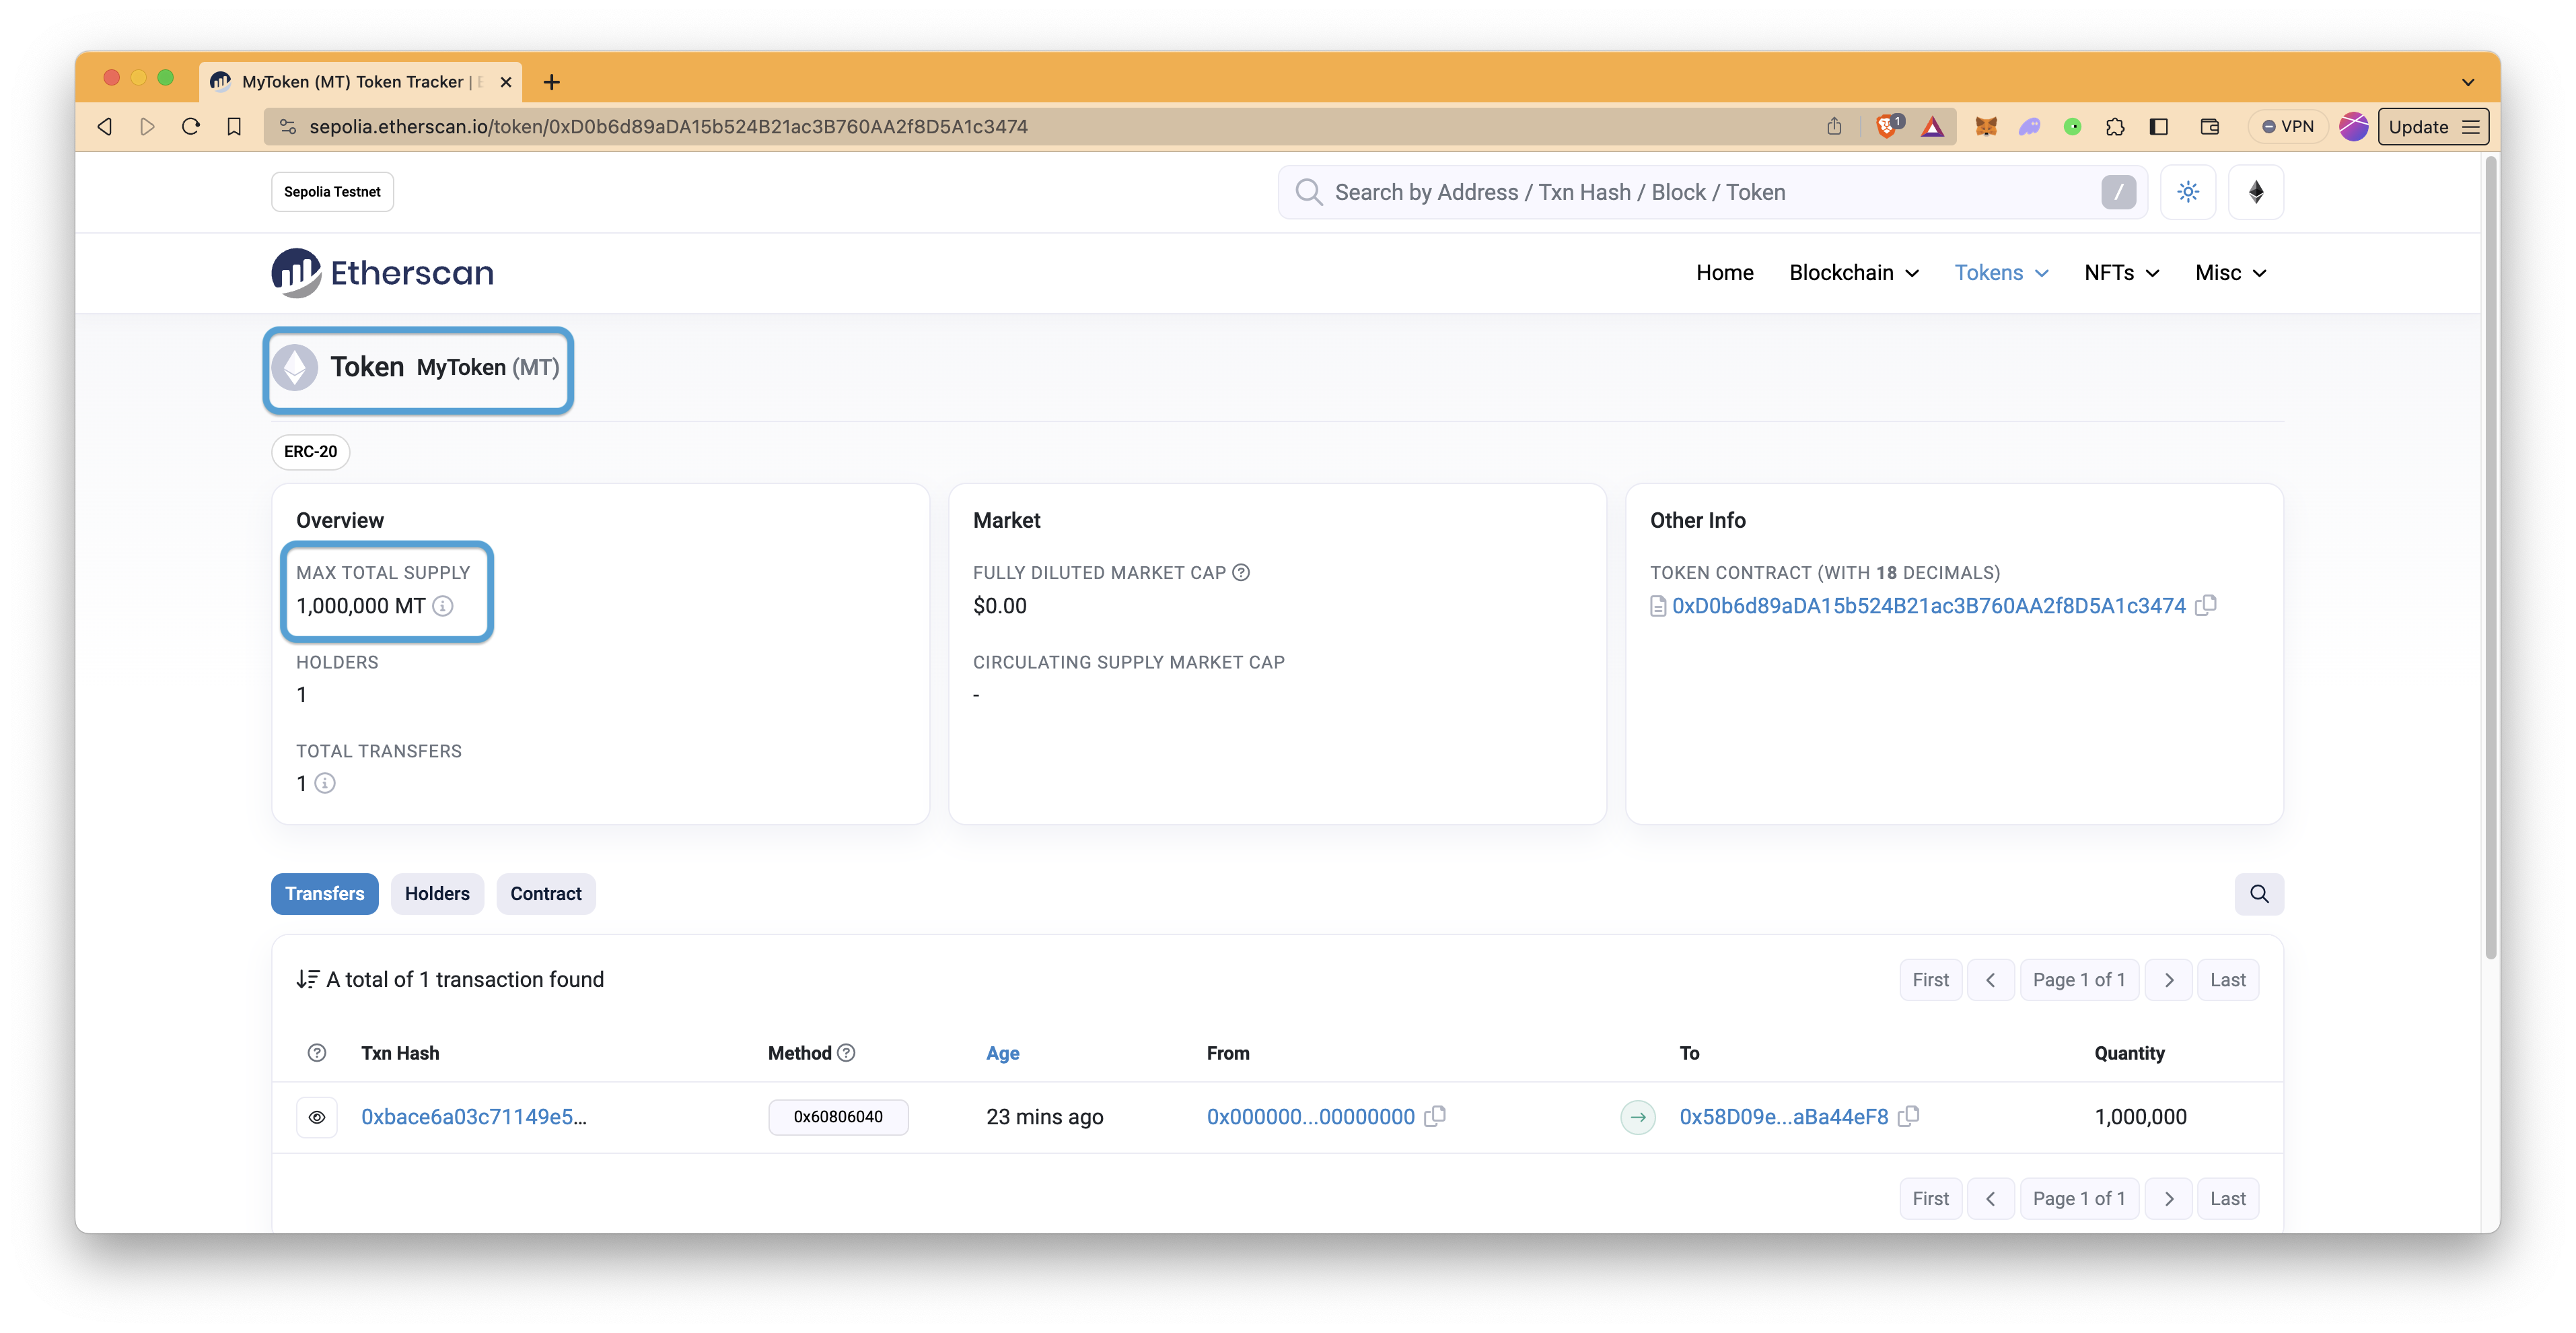Open a new browser tab
The width and height of the screenshot is (2576, 1333).
[551, 82]
